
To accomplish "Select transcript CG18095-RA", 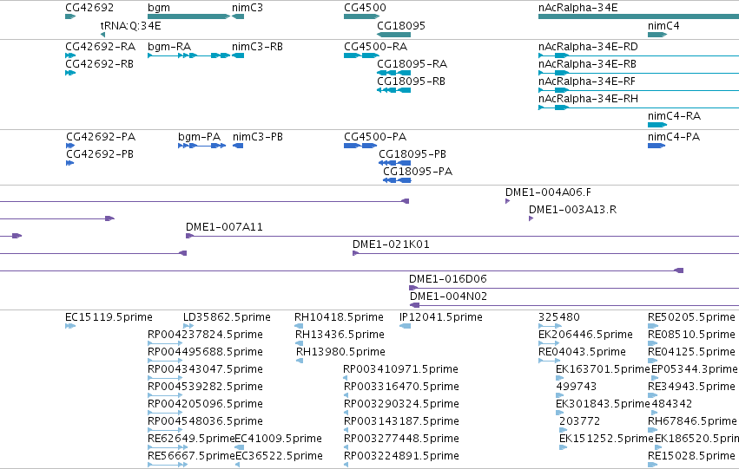I will 412,64.
